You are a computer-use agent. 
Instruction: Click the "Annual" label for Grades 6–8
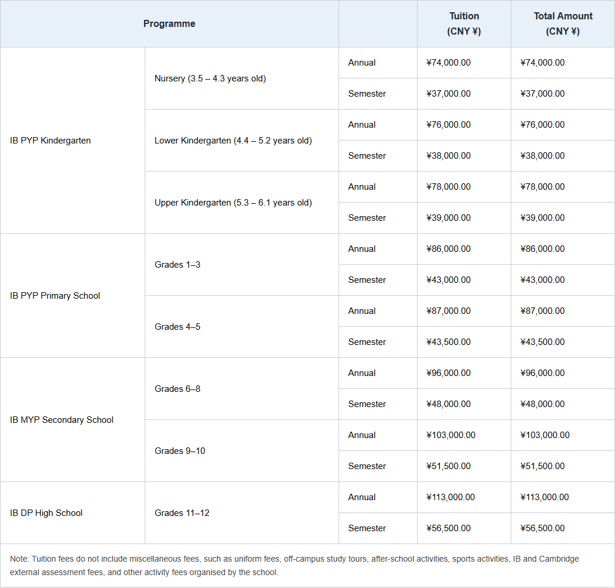pos(361,373)
